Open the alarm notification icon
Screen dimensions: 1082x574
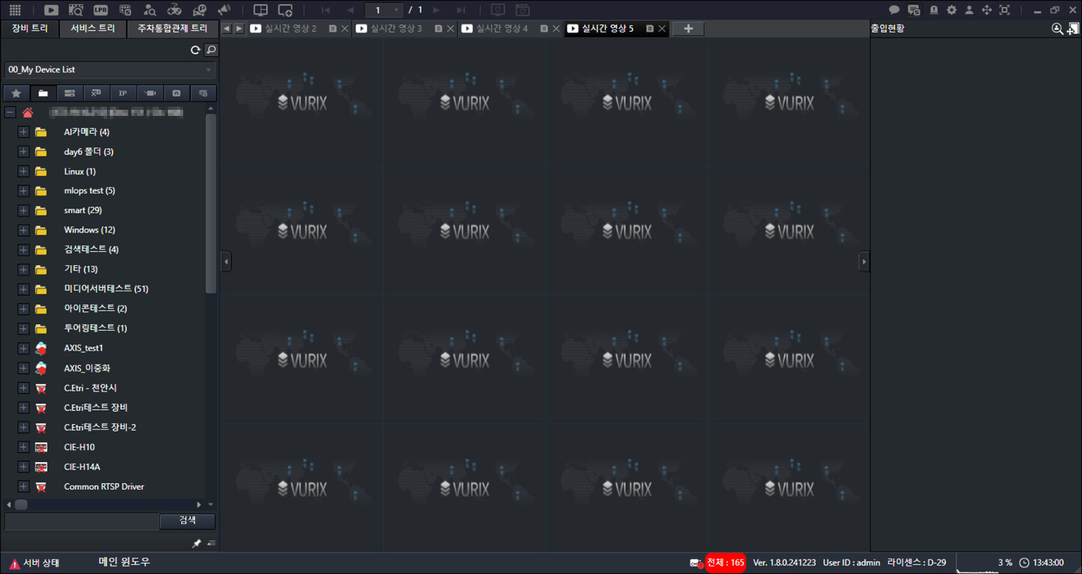(934, 10)
